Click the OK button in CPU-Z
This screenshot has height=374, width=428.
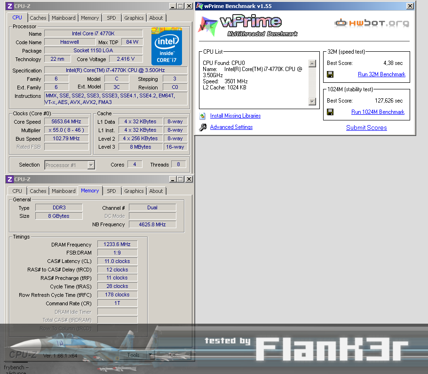click(173, 355)
